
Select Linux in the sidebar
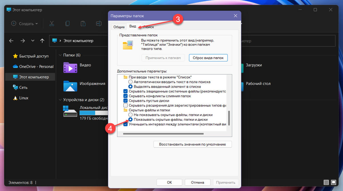click(21, 98)
